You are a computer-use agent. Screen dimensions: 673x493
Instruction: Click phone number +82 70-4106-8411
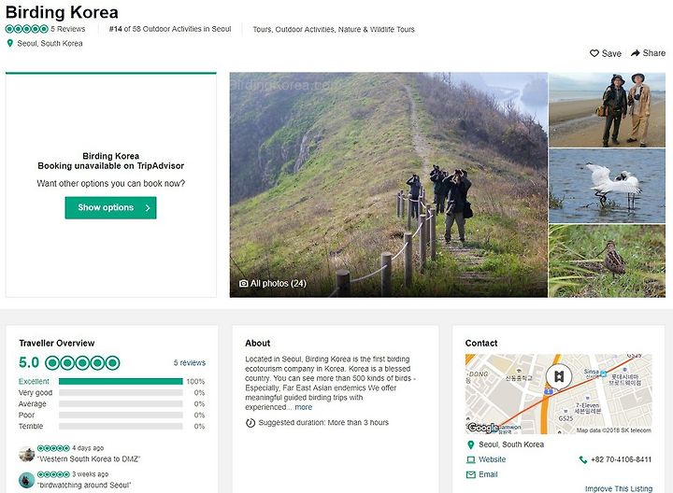tap(621, 459)
